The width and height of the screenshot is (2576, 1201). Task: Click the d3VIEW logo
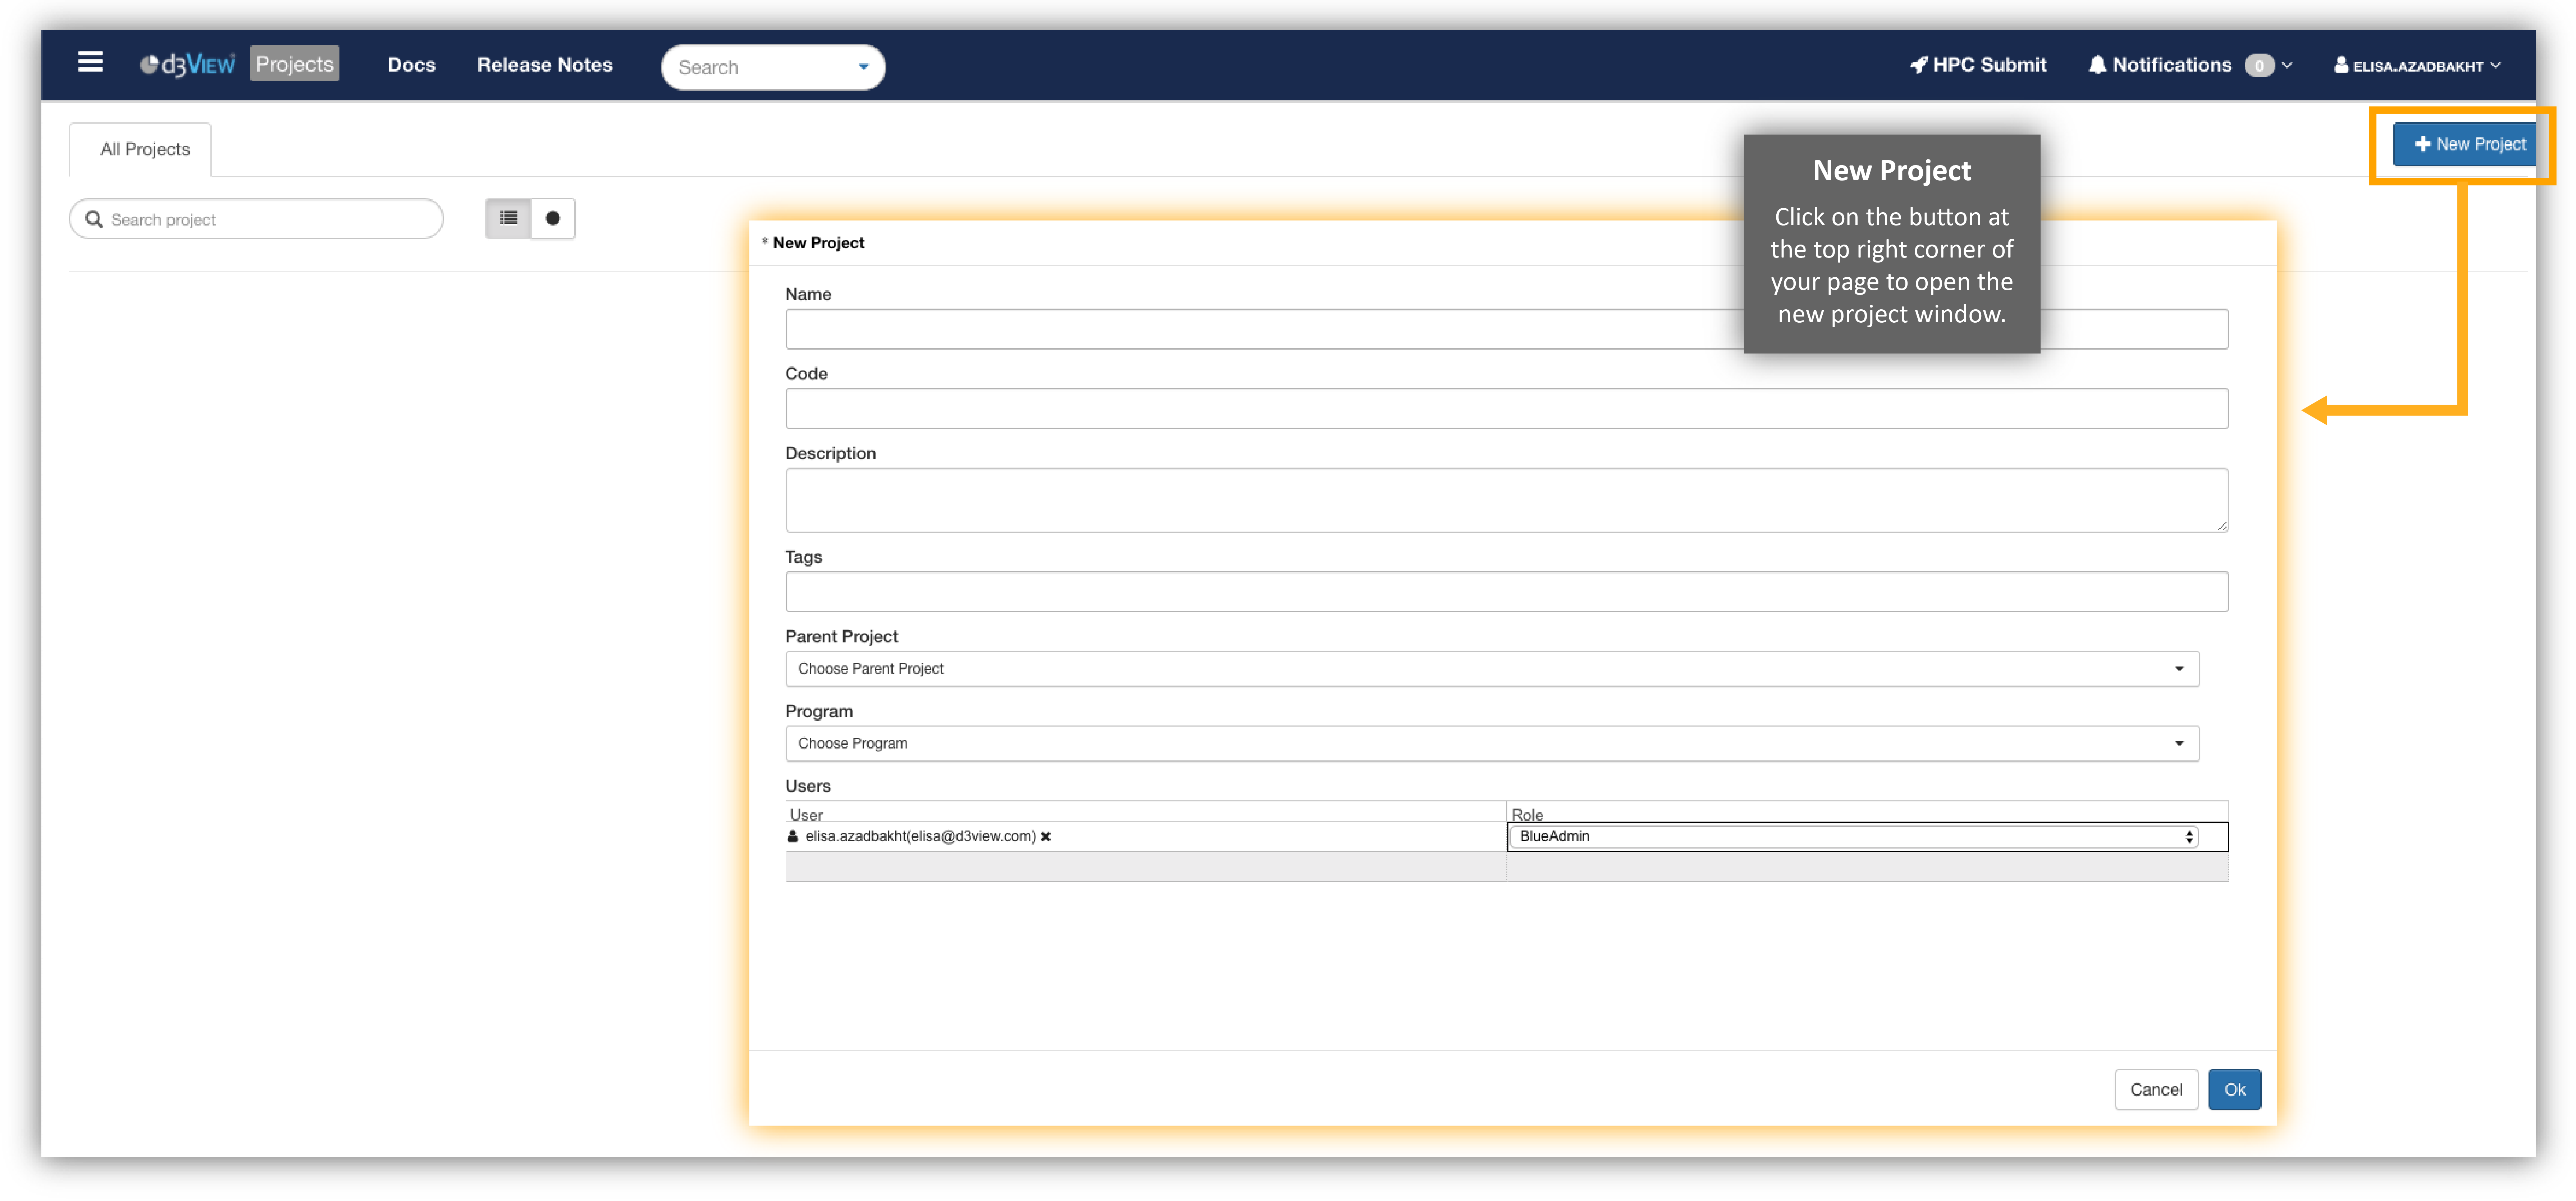click(x=188, y=65)
